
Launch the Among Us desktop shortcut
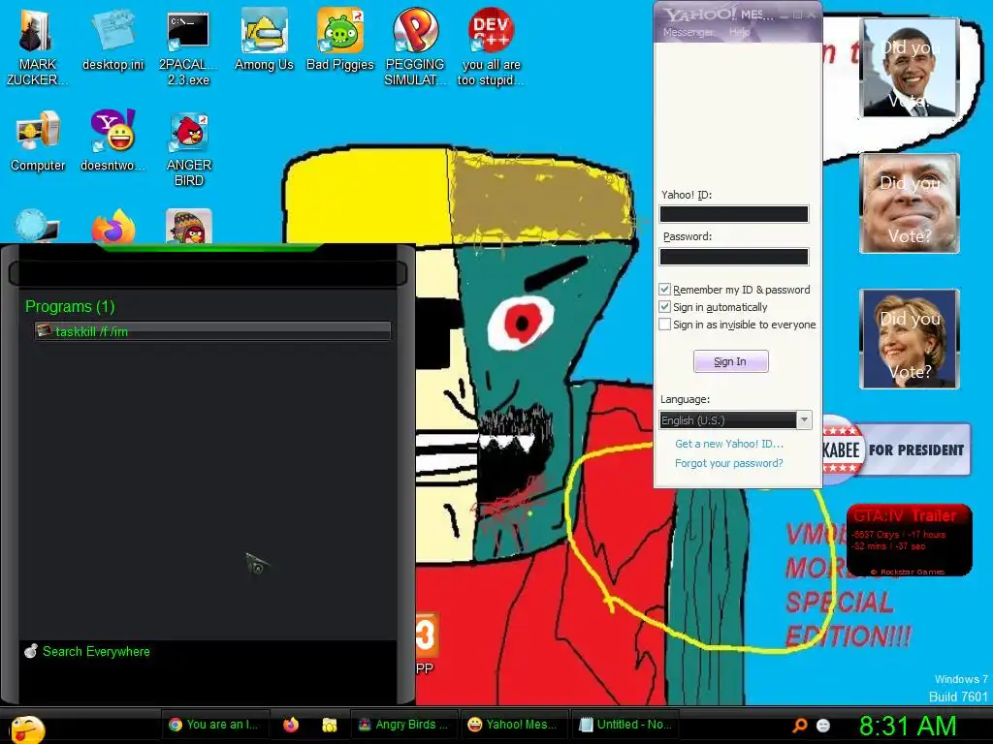[264, 41]
